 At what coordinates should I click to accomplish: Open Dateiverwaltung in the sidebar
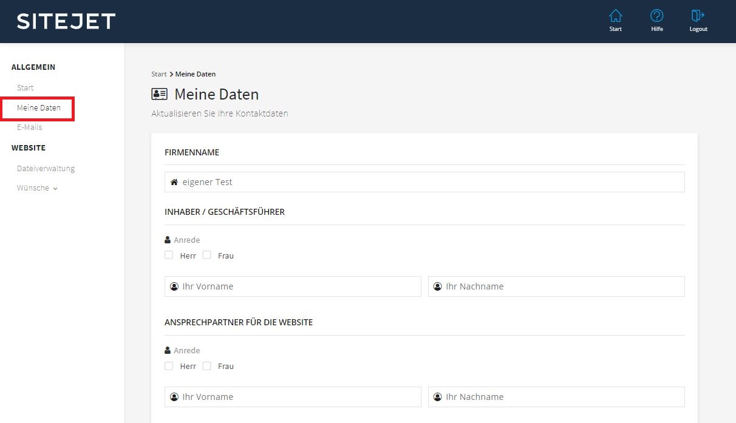(x=46, y=169)
